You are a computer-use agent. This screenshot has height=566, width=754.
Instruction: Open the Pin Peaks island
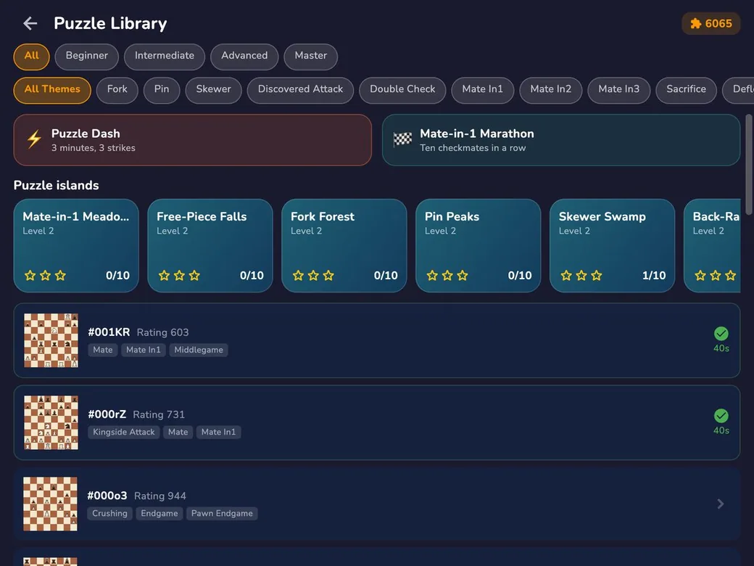coord(478,245)
